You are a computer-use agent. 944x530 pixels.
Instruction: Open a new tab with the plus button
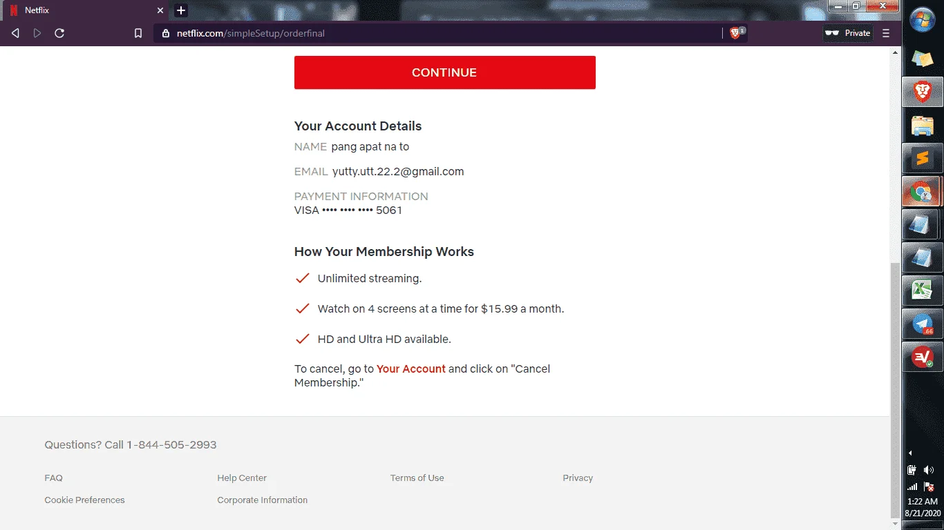coord(181,10)
